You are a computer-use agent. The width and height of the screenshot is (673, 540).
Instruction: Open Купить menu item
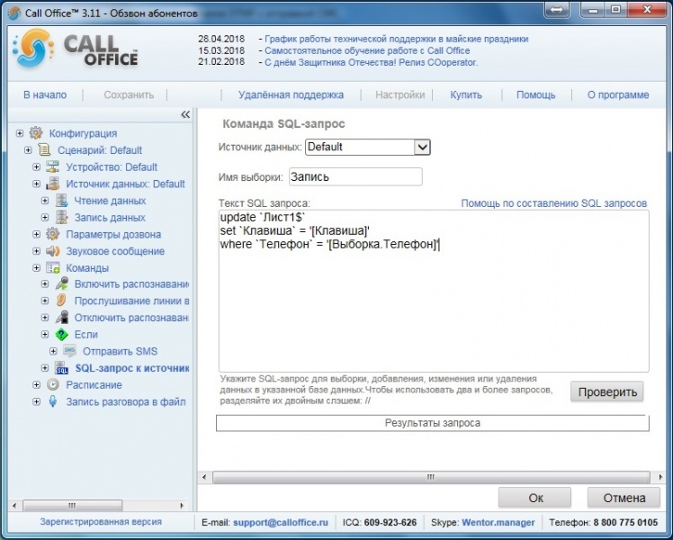466,94
